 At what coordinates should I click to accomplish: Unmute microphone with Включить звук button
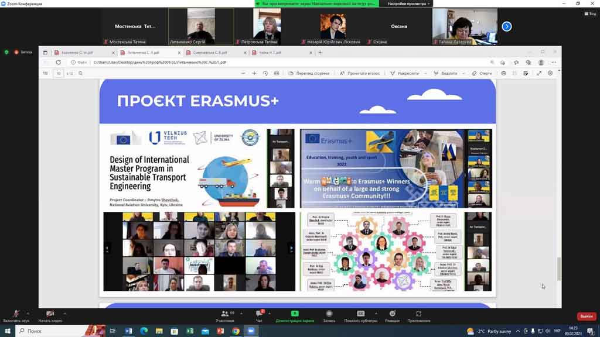click(16, 315)
